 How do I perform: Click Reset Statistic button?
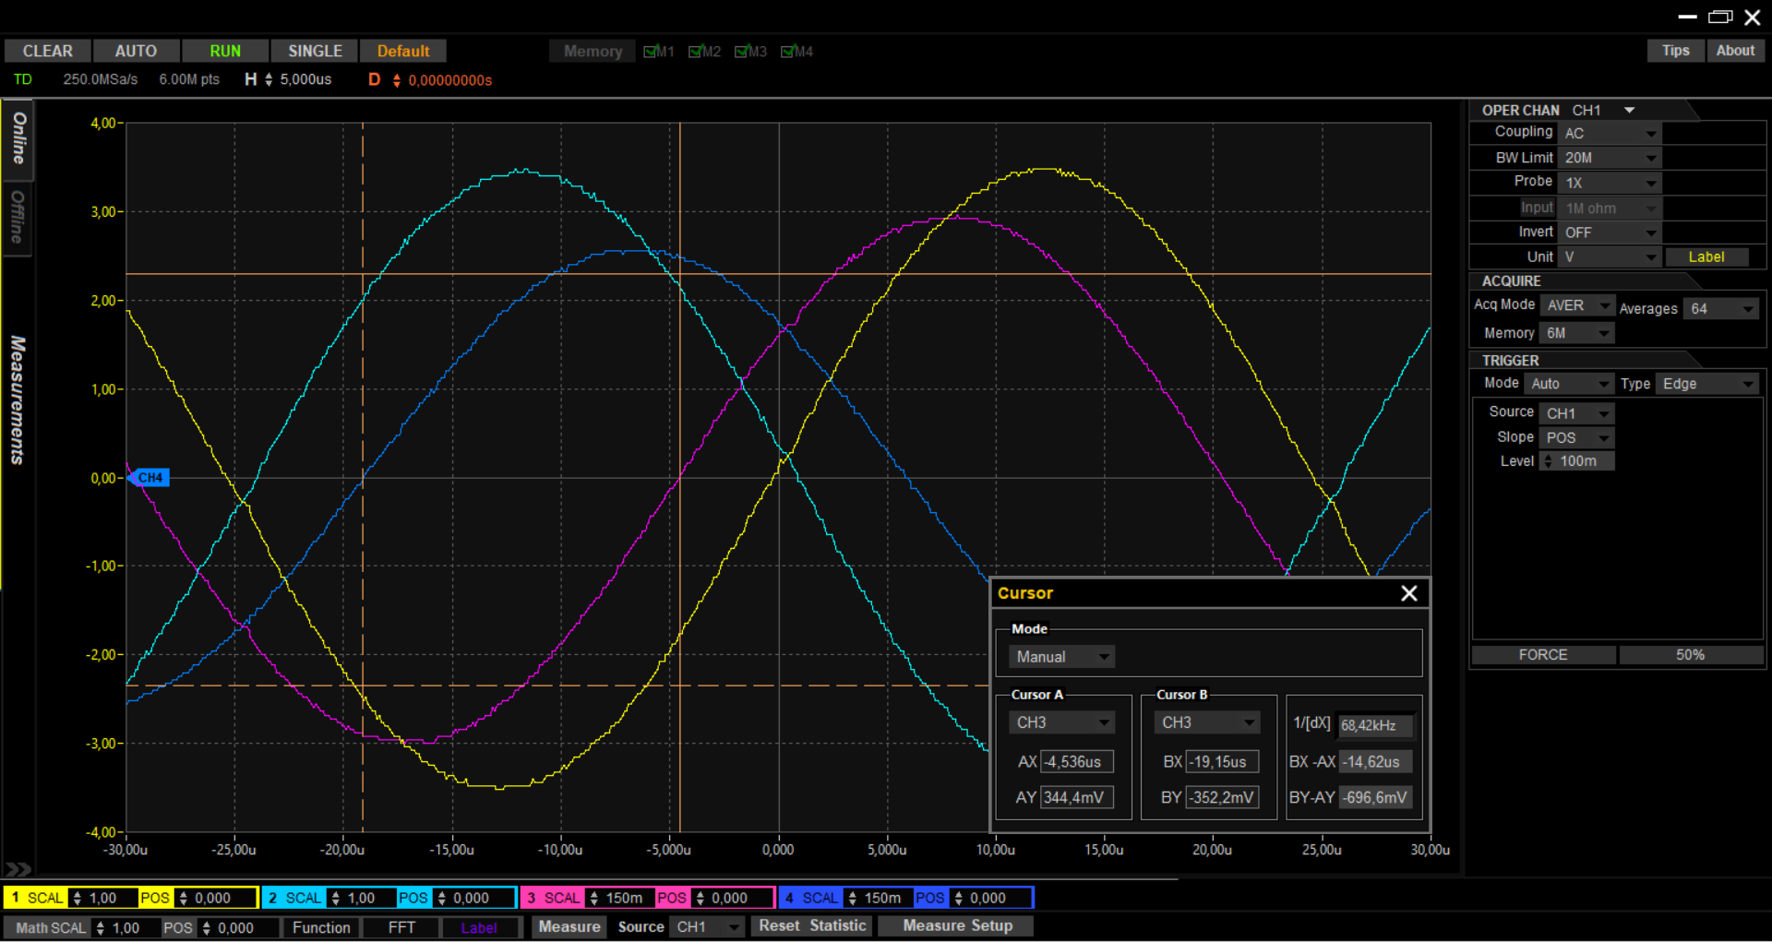coord(812,926)
